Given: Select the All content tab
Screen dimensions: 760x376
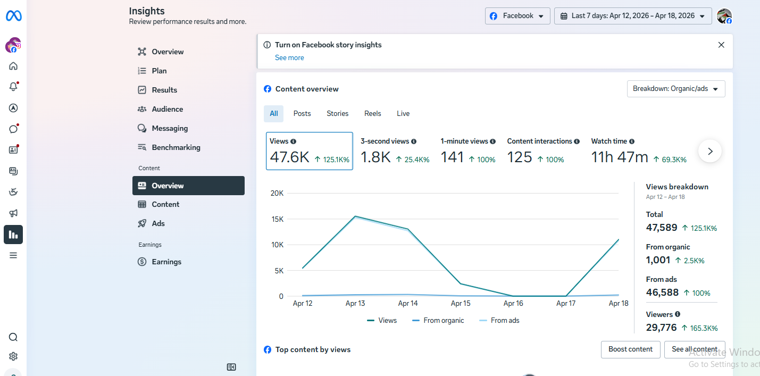Looking at the screenshot, I should point(274,113).
